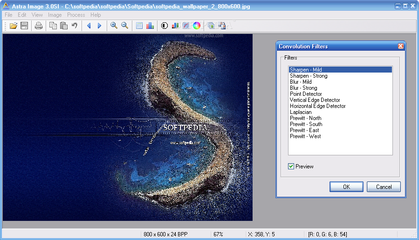Click the Print icon in toolbar
419x240 pixels.
39,26
